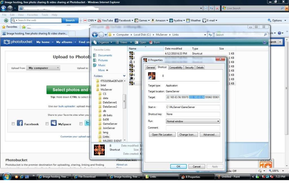Click the Facebook icon in the toolbar
Screen dimensions: 289x190
pyautogui.click(x=116, y=21)
